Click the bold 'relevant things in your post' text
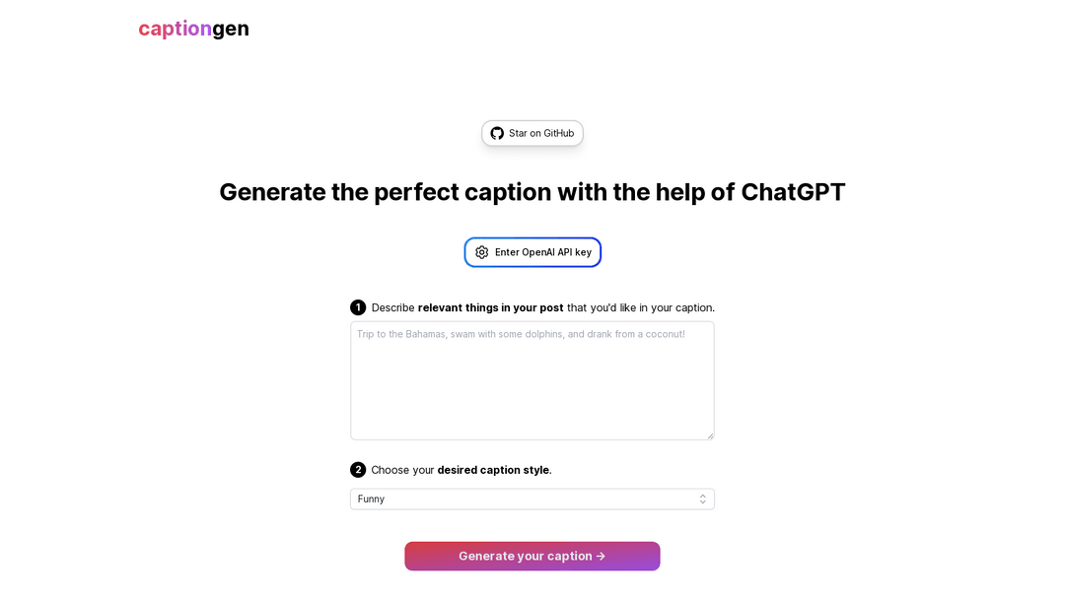1065x599 pixels. [490, 307]
